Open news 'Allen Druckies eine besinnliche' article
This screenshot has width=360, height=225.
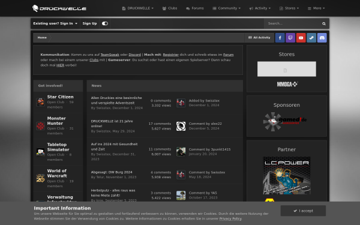[116, 100]
